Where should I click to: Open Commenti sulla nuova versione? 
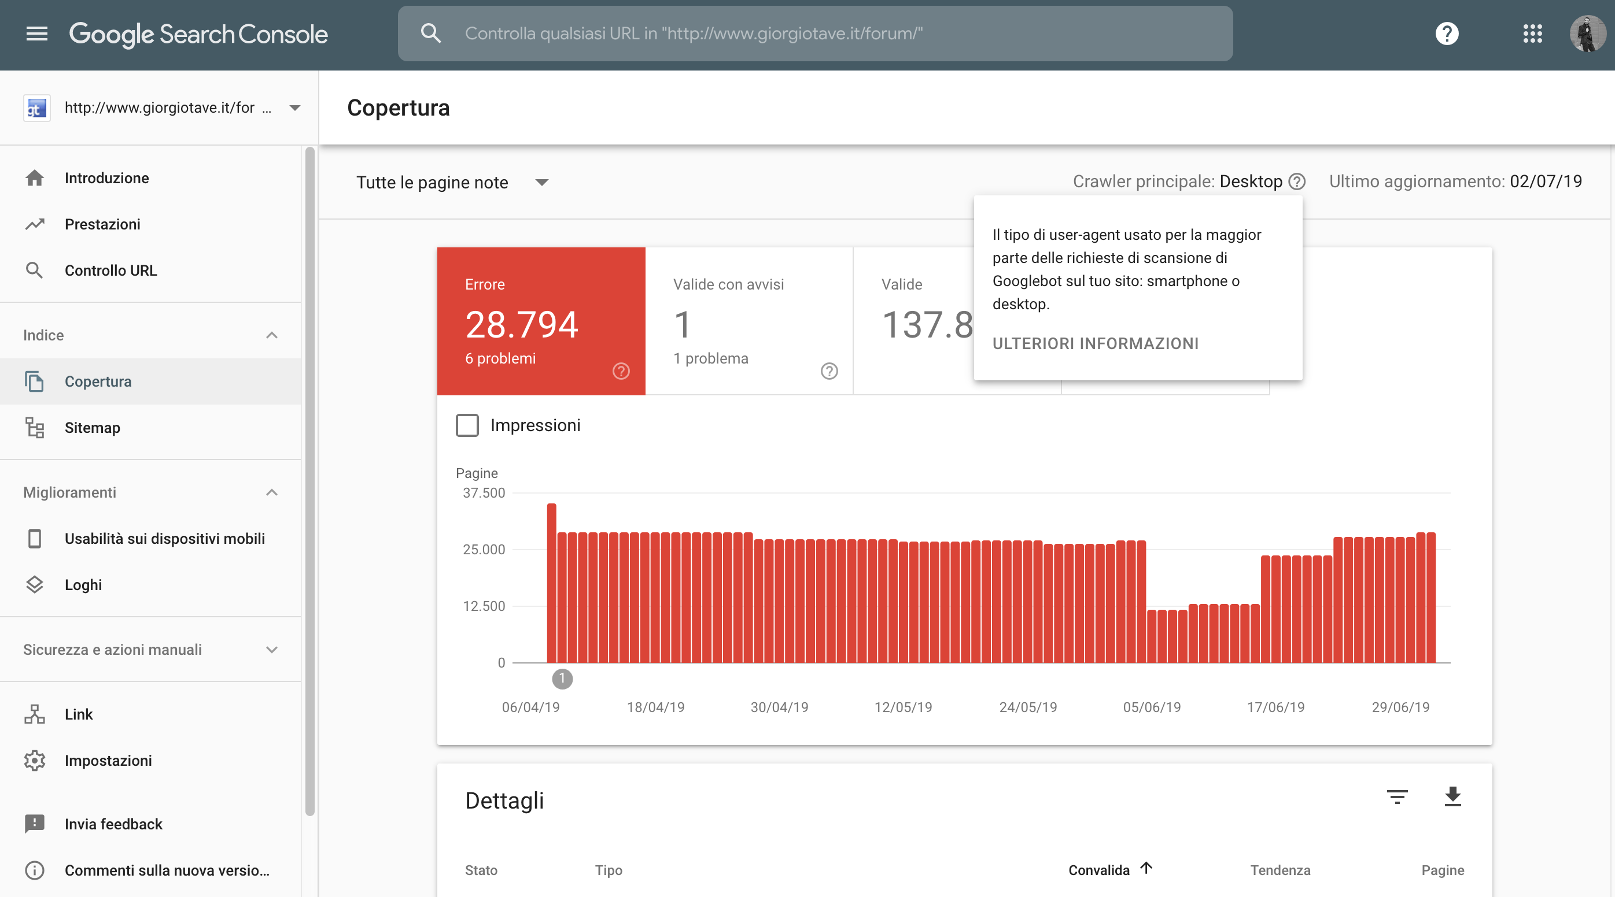[x=150, y=870]
